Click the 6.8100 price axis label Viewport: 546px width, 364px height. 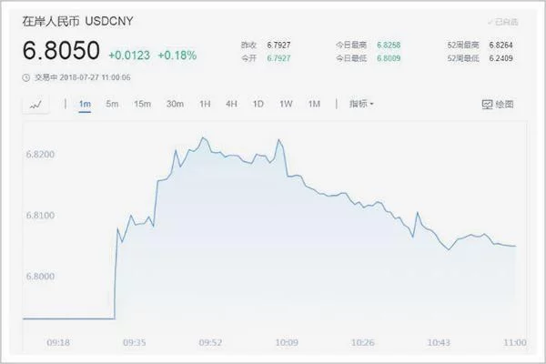[40, 216]
